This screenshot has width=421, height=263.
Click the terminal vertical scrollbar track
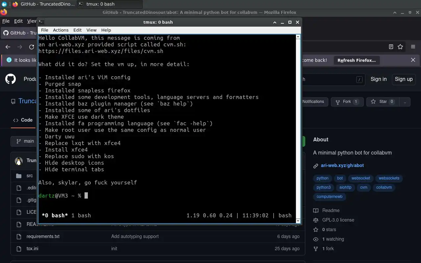tap(298, 129)
